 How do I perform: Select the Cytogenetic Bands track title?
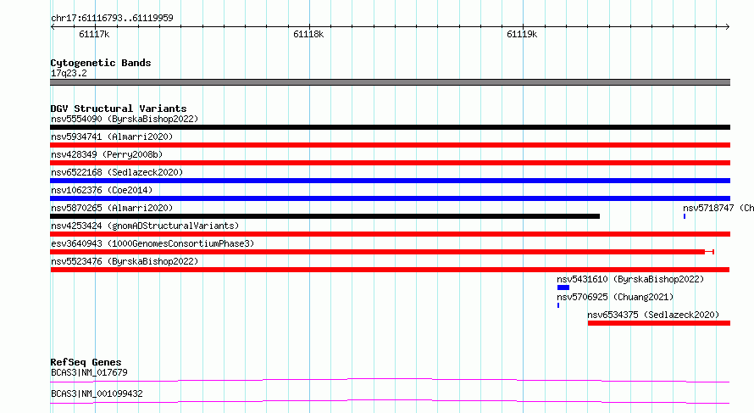click(101, 63)
